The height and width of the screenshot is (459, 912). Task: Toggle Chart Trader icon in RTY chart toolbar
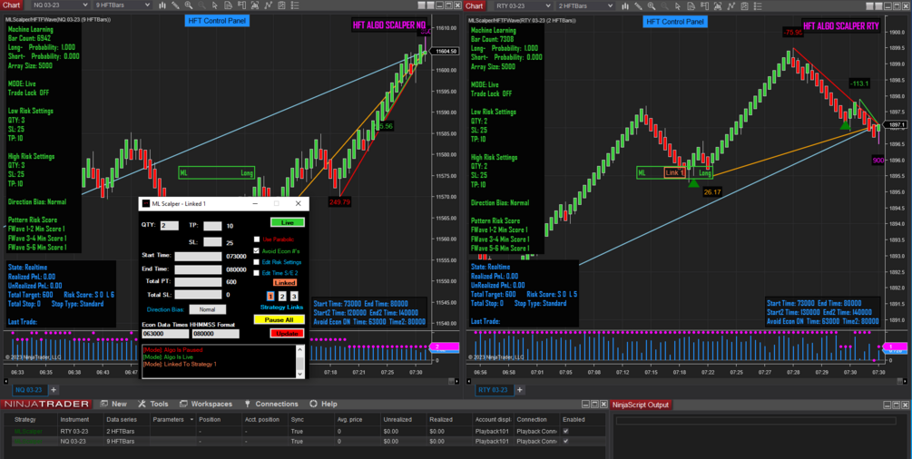(704, 5)
